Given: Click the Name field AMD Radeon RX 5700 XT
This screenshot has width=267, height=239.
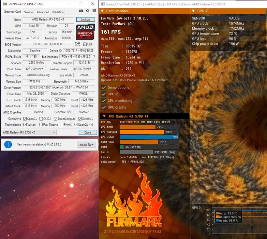Looking at the screenshot, I should (48, 19).
